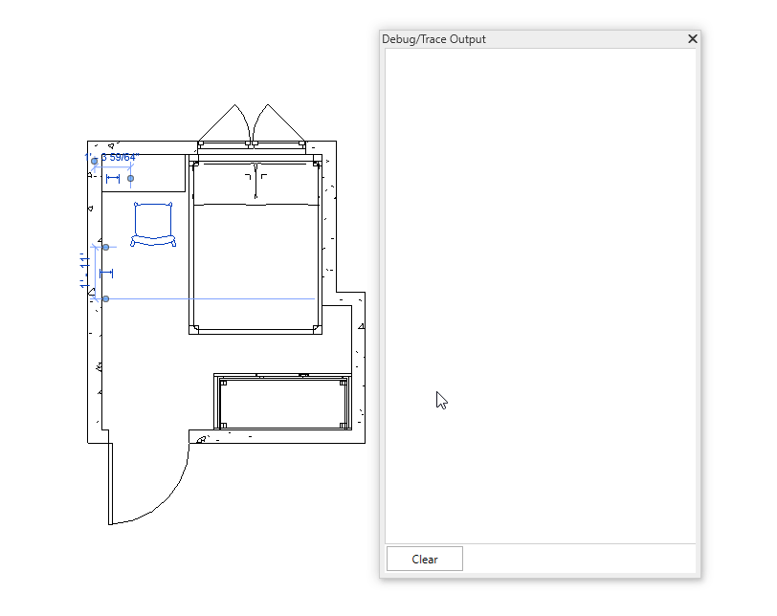Click the vertical 1'-11" dimension text
777x616 pixels.
pyautogui.click(x=85, y=272)
